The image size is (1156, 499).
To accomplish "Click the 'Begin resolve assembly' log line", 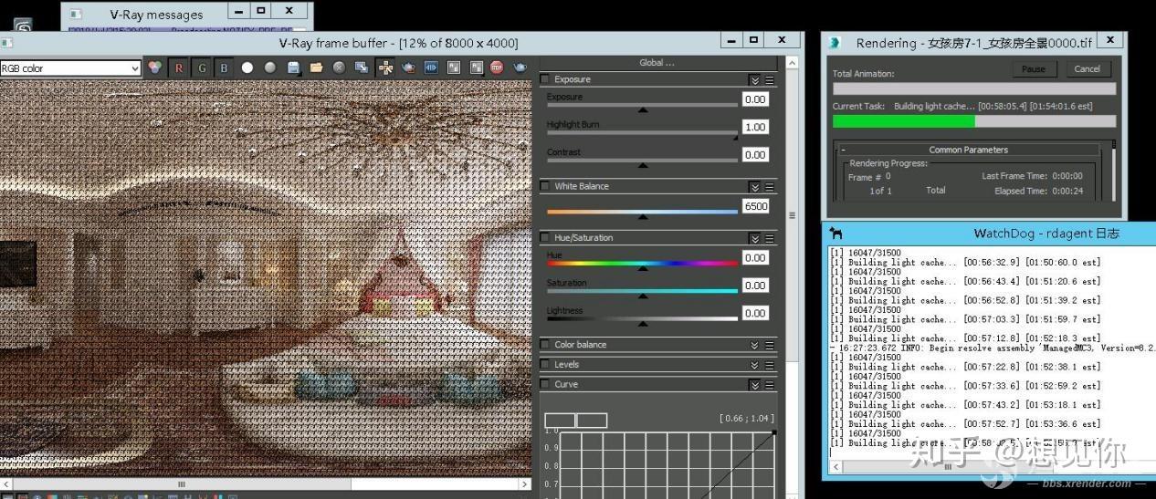I will click(x=993, y=348).
